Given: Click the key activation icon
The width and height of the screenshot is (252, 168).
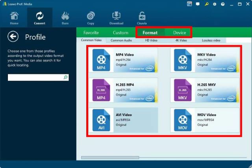Looking at the screenshot, I should click(x=206, y=4).
